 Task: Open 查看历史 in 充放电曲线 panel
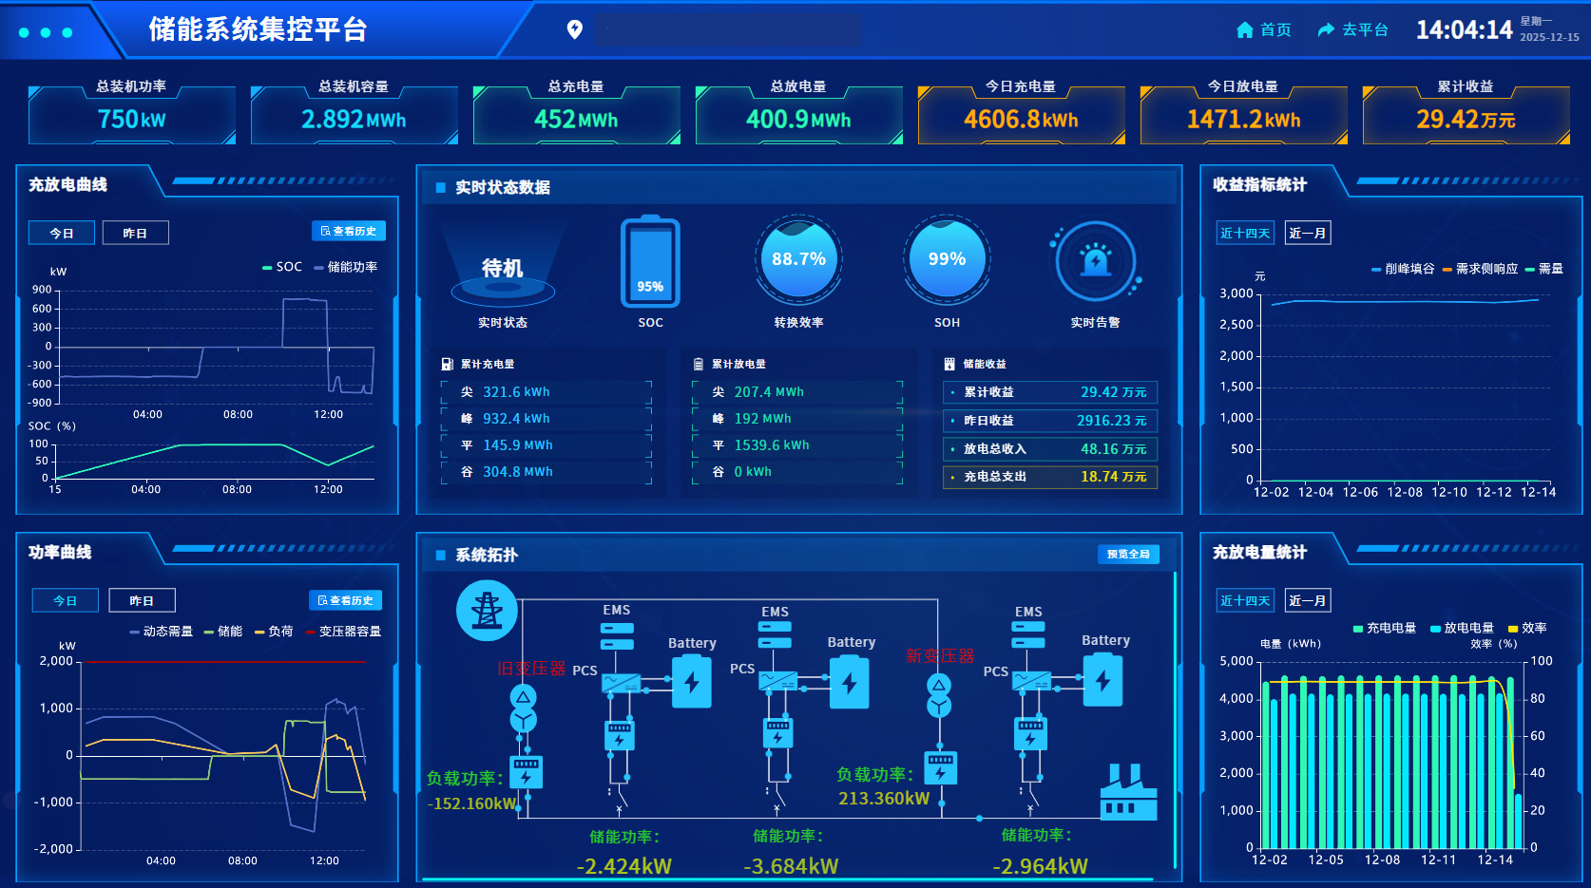349,231
